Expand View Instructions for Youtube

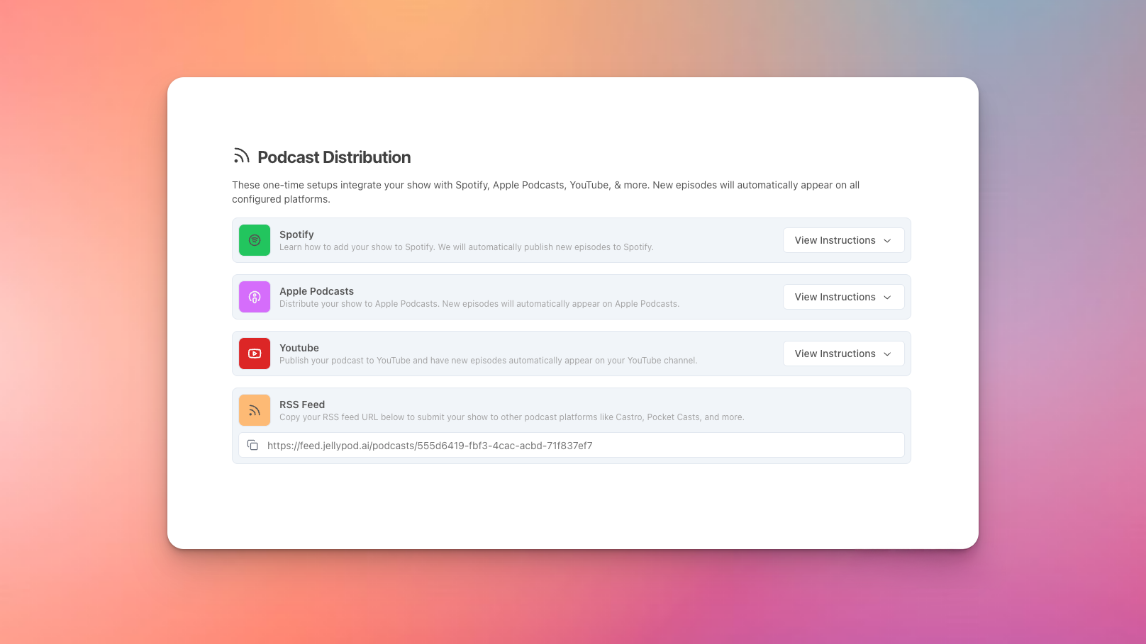[843, 354]
